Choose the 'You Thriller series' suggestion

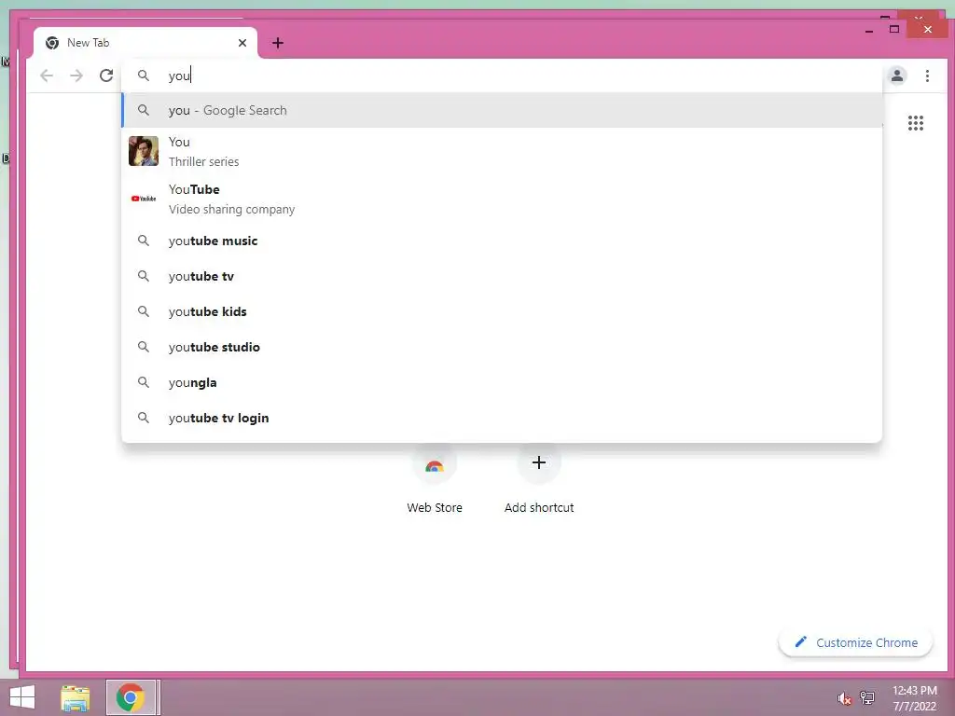[502, 151]
